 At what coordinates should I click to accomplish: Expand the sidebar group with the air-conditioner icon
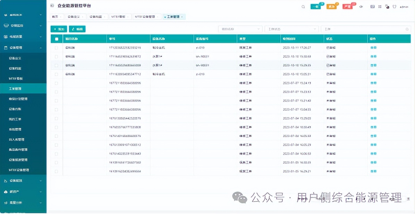[23, 26]
